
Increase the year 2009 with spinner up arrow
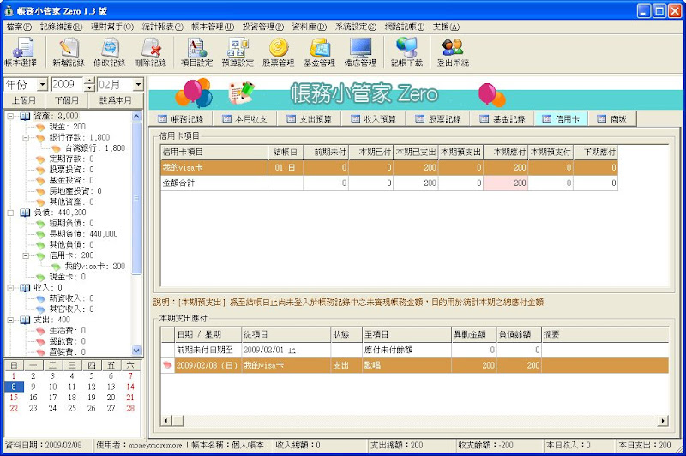click(x=89, y=81)
